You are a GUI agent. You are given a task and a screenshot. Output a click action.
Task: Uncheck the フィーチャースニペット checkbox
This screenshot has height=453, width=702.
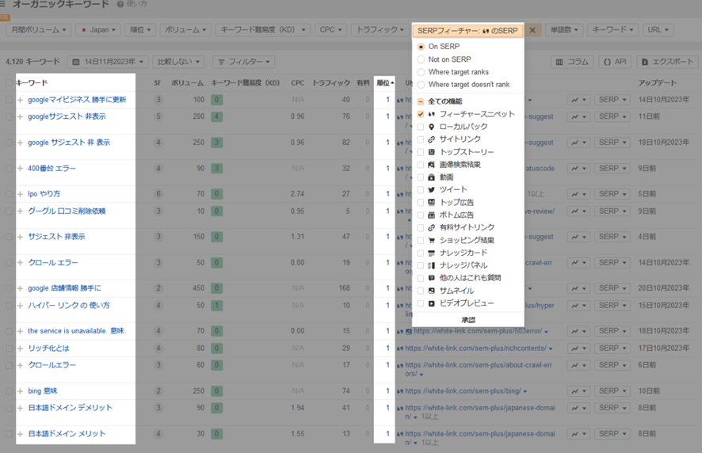421,114
